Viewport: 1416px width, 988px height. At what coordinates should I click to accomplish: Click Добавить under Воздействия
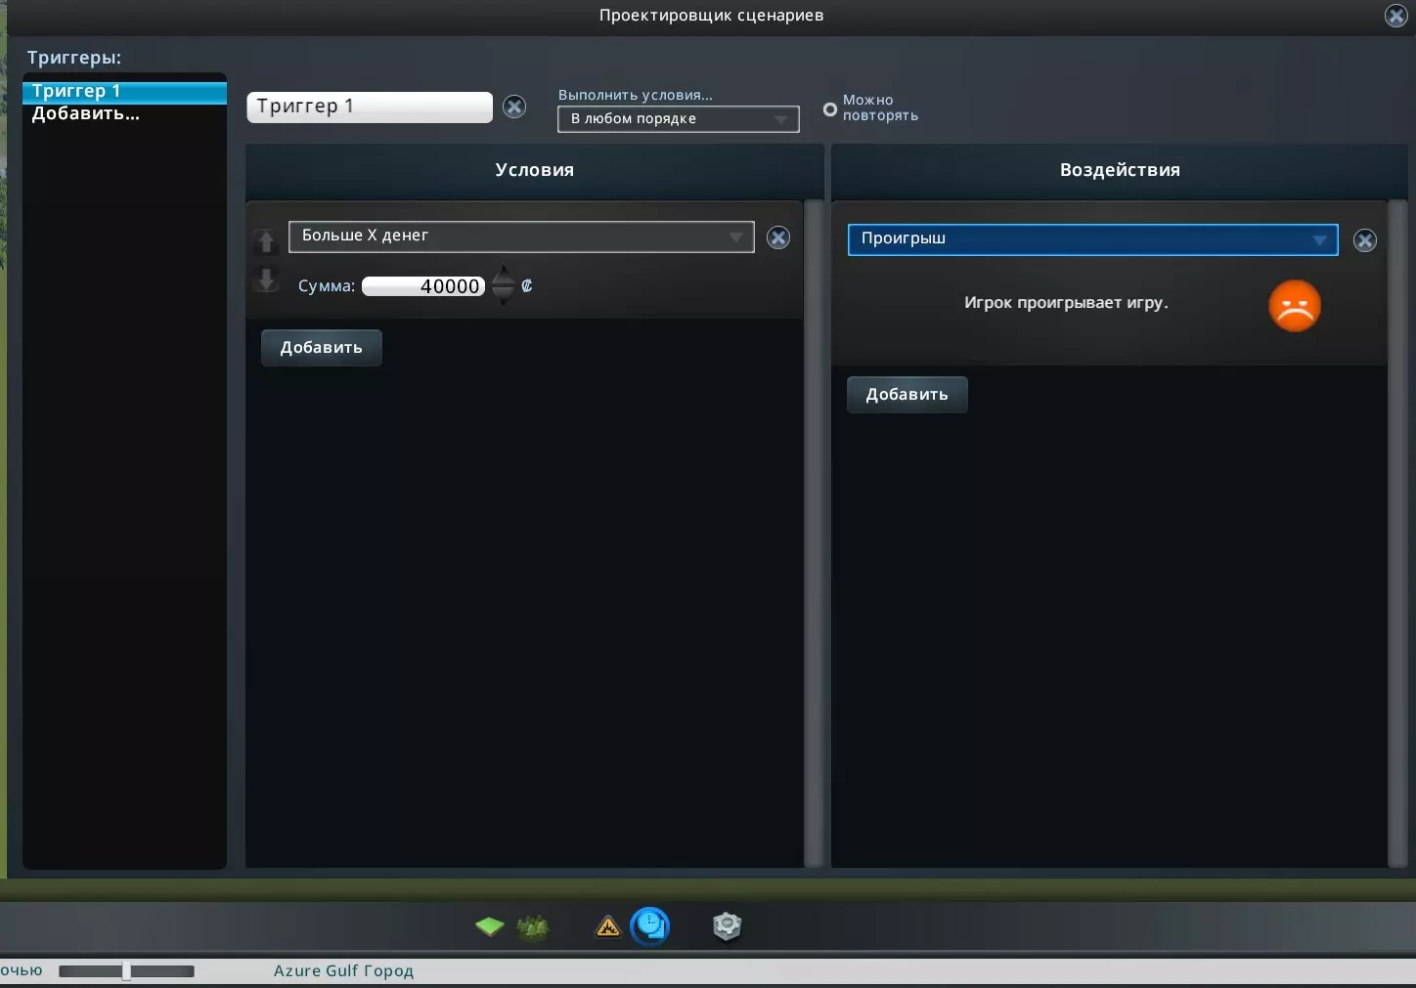[x=907, y=395]
